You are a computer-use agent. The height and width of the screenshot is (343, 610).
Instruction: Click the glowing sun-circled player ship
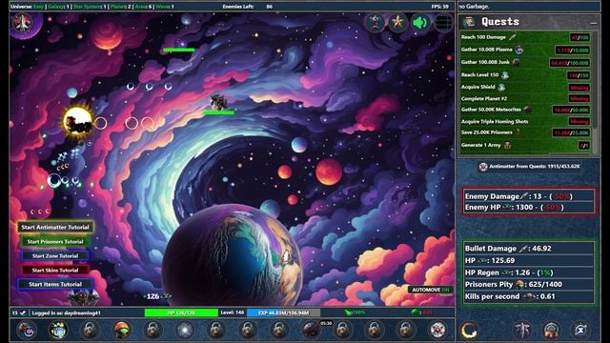pos(78,122)
